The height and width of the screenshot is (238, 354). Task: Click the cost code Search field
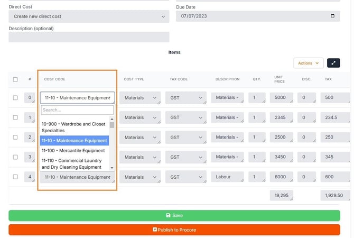(77, 110)
